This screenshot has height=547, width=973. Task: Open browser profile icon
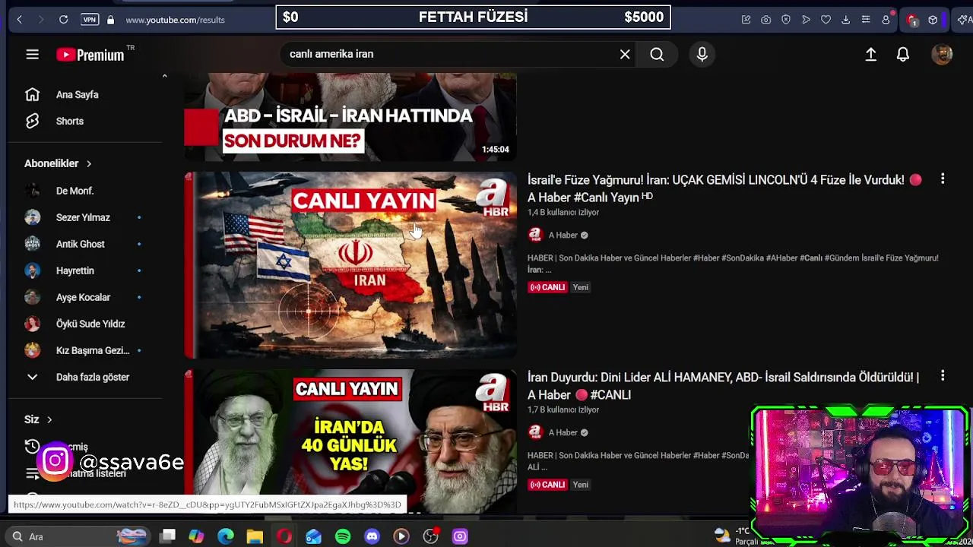click(x=886, y=20)
